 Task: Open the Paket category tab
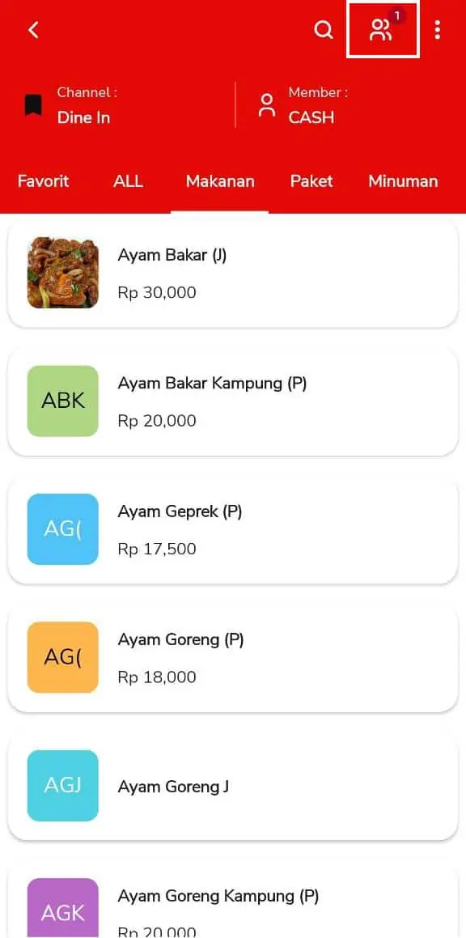tap(311, 181)
